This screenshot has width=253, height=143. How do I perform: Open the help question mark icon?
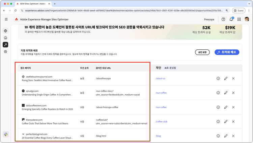[x=223, y=19]
